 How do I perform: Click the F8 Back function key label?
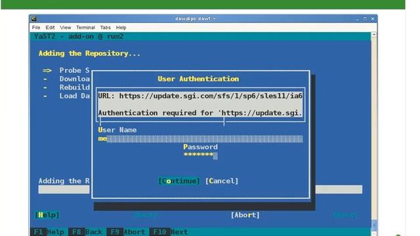click(86, 231)
